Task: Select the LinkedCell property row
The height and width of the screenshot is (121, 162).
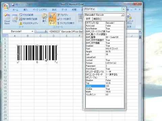Action: coord(105,57)
